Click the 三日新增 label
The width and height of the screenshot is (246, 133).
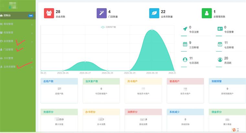(194, 47)
